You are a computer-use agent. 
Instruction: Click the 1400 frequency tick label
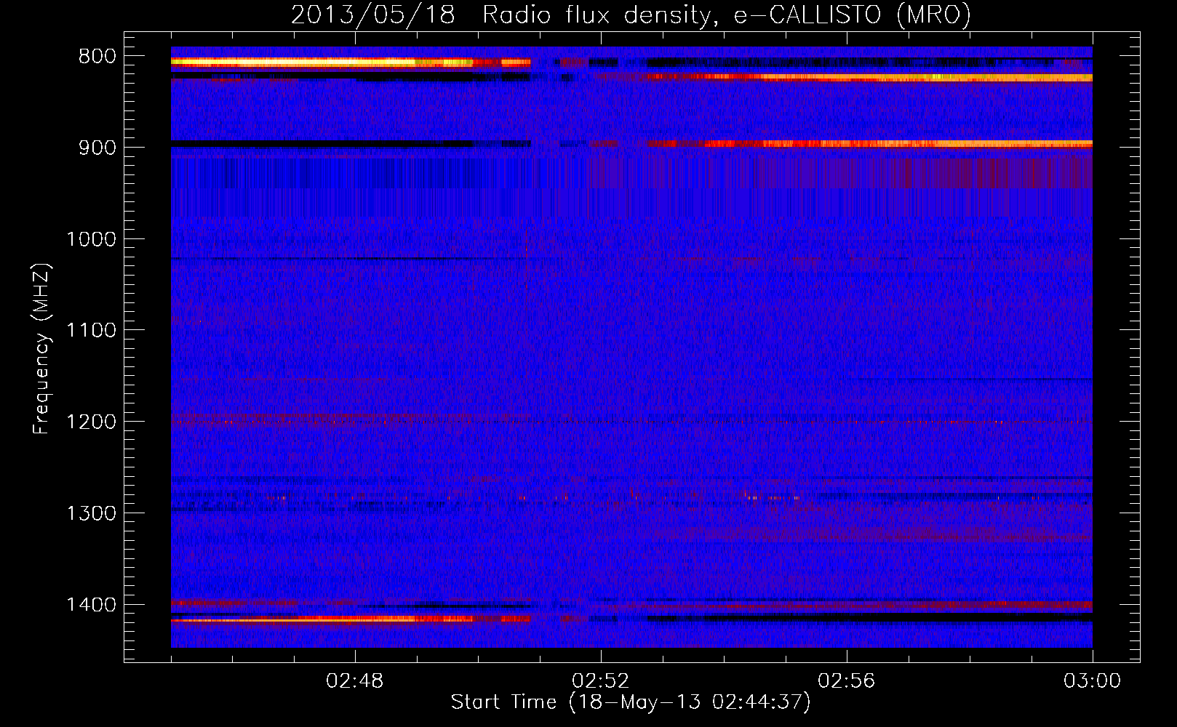(x=91, y=605)
